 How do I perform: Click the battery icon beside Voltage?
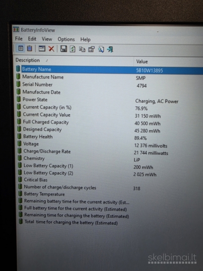19,143
